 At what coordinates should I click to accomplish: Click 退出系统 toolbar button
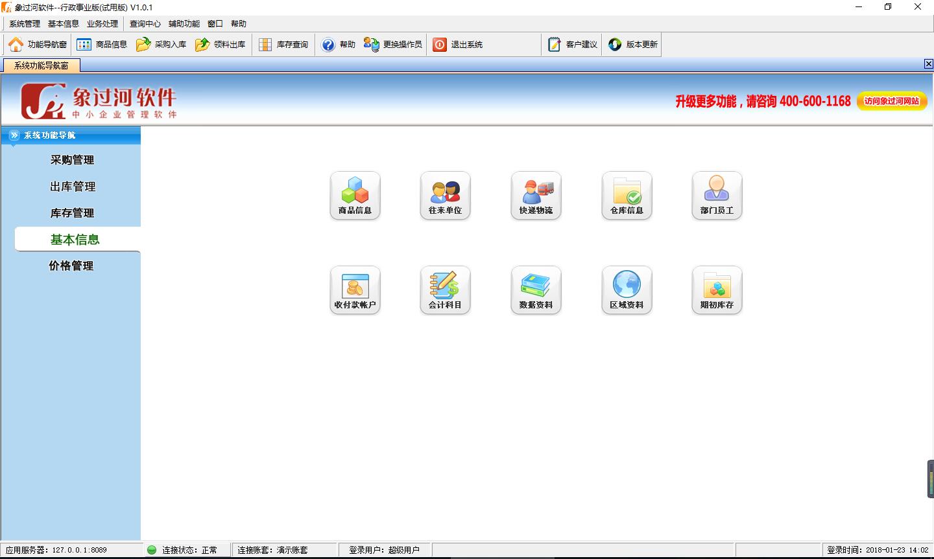point(458,45)
